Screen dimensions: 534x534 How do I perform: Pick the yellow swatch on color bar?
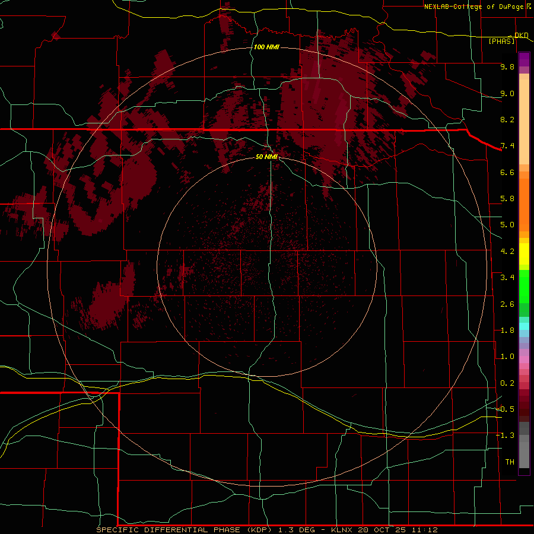pos(524,254)
